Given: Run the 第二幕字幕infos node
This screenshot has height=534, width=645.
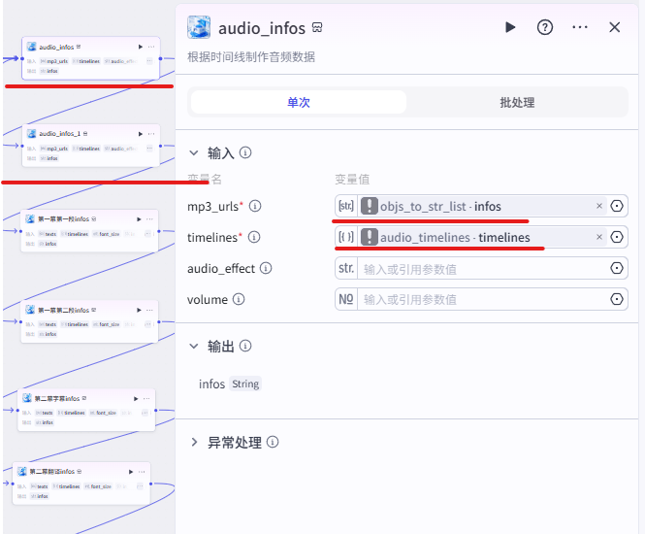Looking at the screenshot, I should (x=136, y=398).
